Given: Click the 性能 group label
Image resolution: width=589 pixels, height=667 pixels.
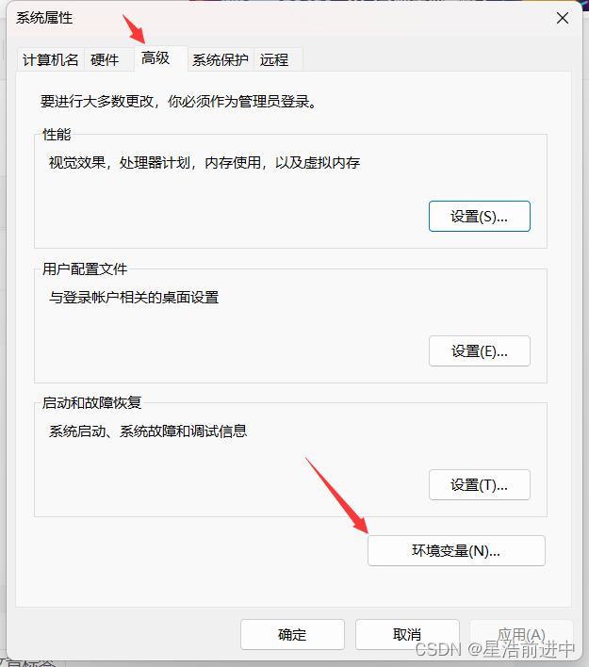Looking at the screenshot, I should point(57,135).
